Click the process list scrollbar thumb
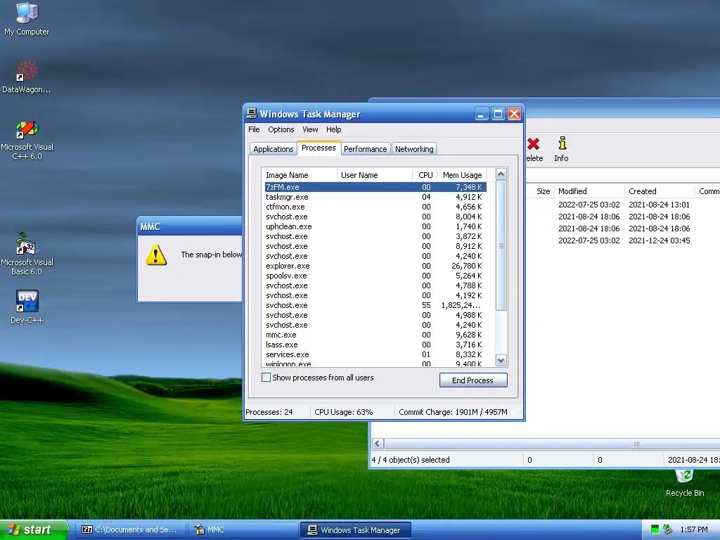This screenshot has height=540, width=720. tap(501, 245)
